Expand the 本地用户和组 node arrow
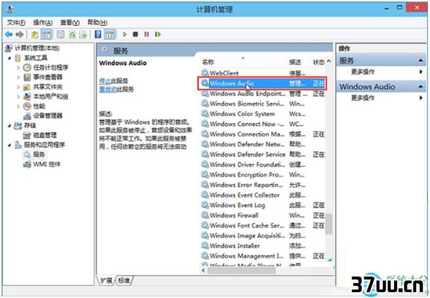 pyautogui.click(x=19, y=97)
